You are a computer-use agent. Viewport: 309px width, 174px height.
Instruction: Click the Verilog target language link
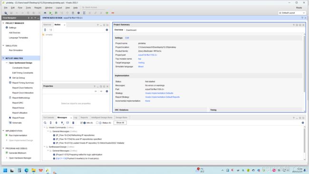click(x=141, y=62)
